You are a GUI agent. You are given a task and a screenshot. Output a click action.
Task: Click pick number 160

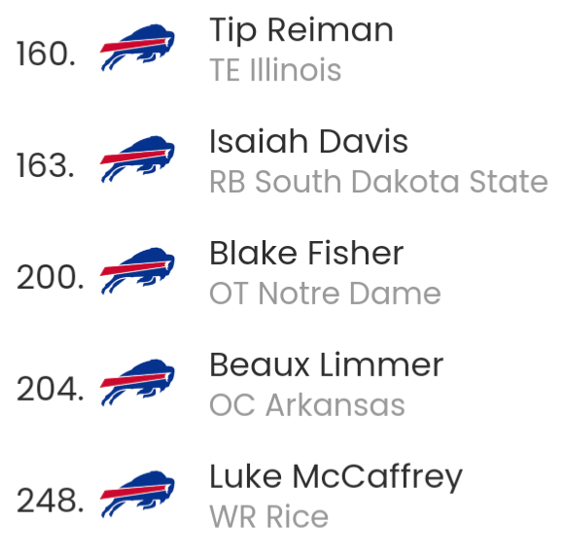47,53
